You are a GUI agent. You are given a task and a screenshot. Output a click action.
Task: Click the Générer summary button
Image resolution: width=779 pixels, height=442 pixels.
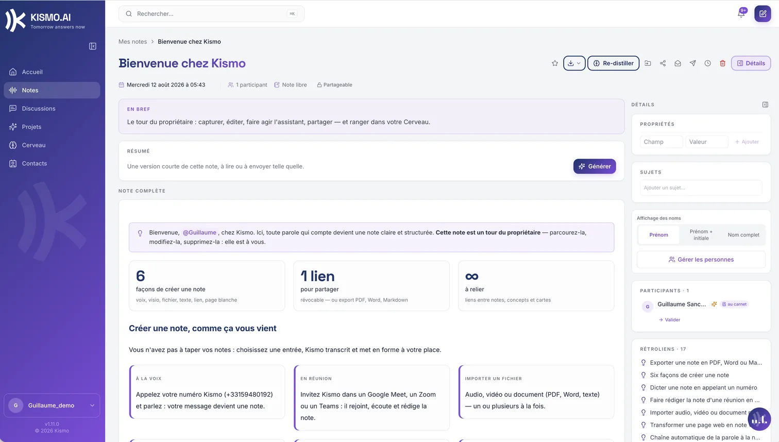595,166
